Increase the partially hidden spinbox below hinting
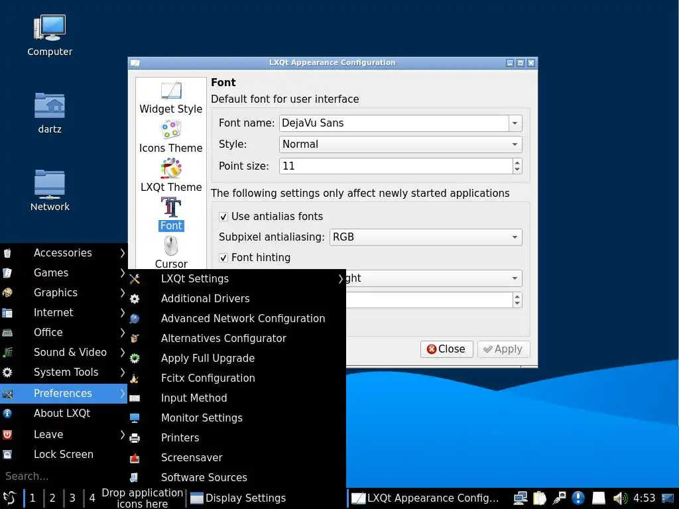This screenshot has width=679, height=509. [x=517, y=296]
